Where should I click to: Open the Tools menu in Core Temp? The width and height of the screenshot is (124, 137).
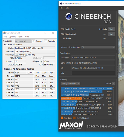pyautogui.click(x=20, y=37)
